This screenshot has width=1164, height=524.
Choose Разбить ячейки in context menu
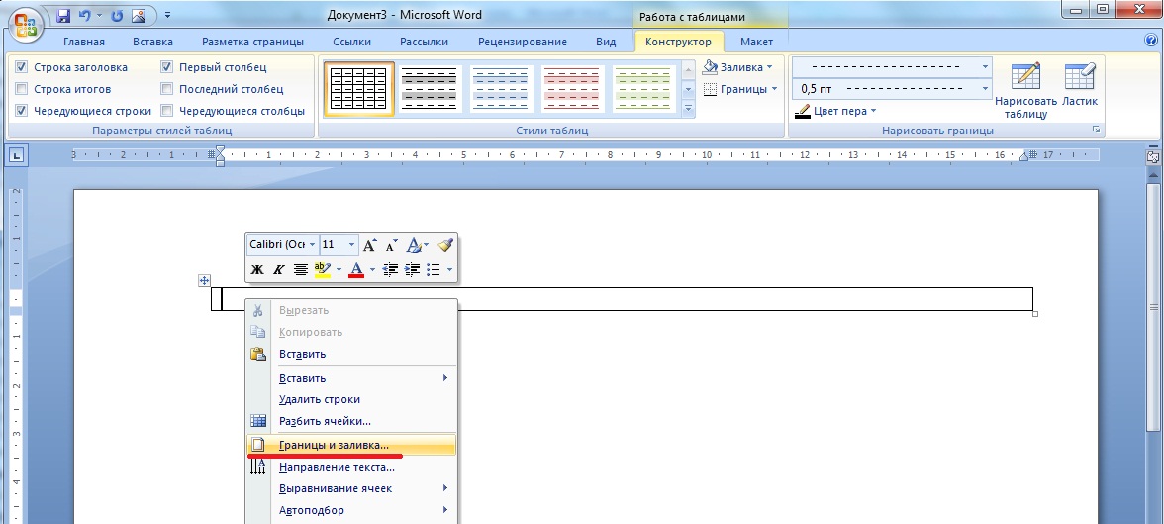pyautogui.click(x=350, y=421)
